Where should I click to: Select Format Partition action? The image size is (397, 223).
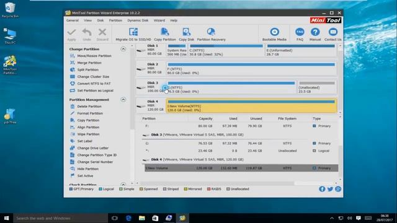click(90, 113)
